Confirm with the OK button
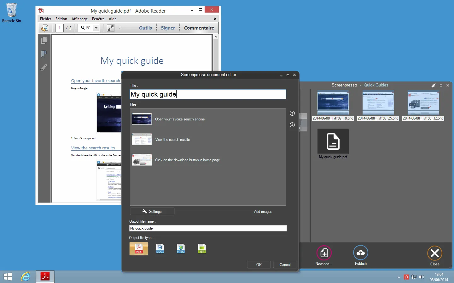 [x=259, y=264]
